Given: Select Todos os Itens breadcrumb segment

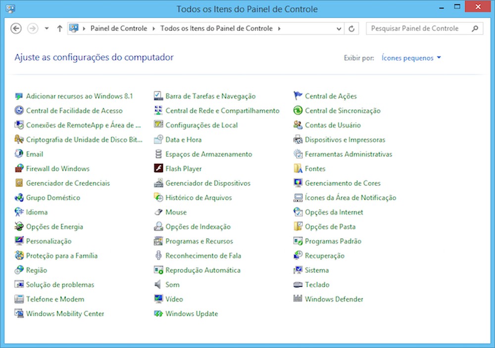Looking at the screenshot, I should [x=216, y=28].
